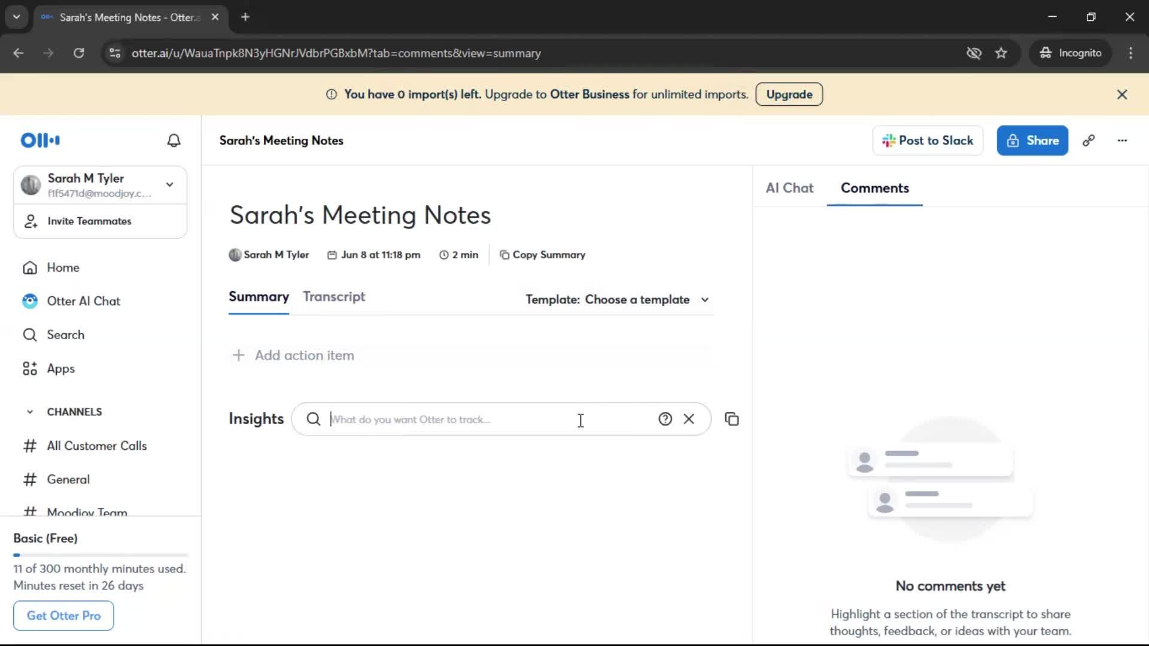Click the browser address bar URL
The image size is (1149, 646).
click(336, 53)
